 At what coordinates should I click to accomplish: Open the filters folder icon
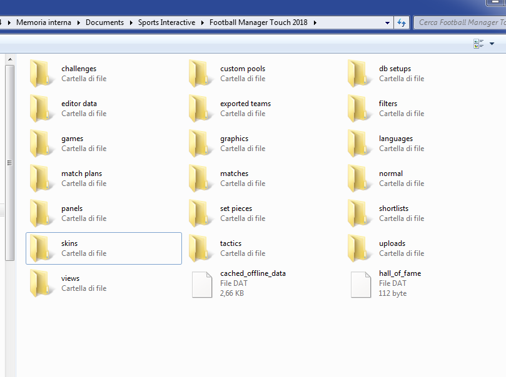click(359, 109)
